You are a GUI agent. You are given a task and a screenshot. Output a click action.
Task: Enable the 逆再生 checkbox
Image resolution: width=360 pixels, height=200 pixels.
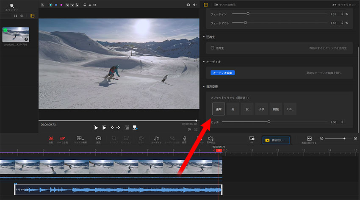pos(212,48)
